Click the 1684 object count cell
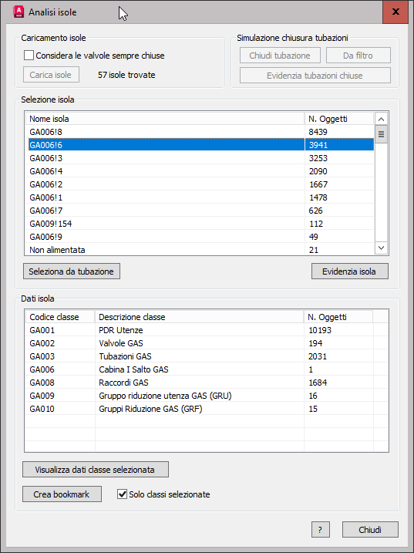 click(338, 383)
